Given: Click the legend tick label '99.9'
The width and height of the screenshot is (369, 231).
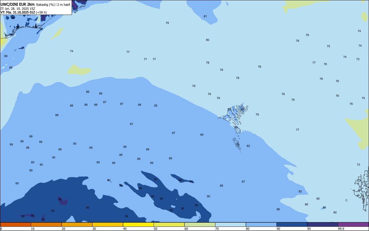Looking at the screenshot, I should tap(341, 229).
